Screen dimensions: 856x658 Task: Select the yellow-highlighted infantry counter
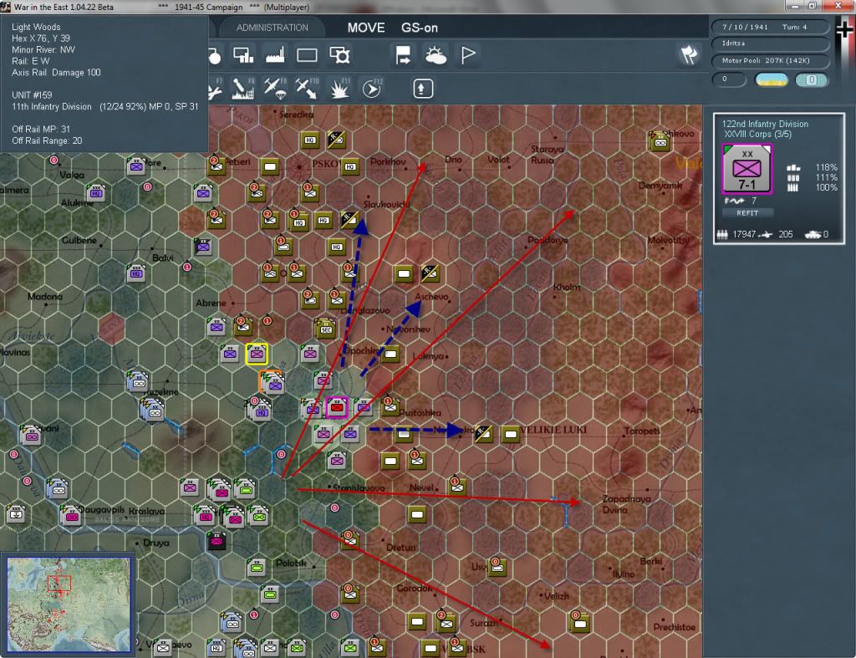[x=257, y=354]
